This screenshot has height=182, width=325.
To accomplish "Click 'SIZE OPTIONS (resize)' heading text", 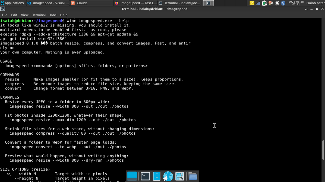I will [25, 169].
